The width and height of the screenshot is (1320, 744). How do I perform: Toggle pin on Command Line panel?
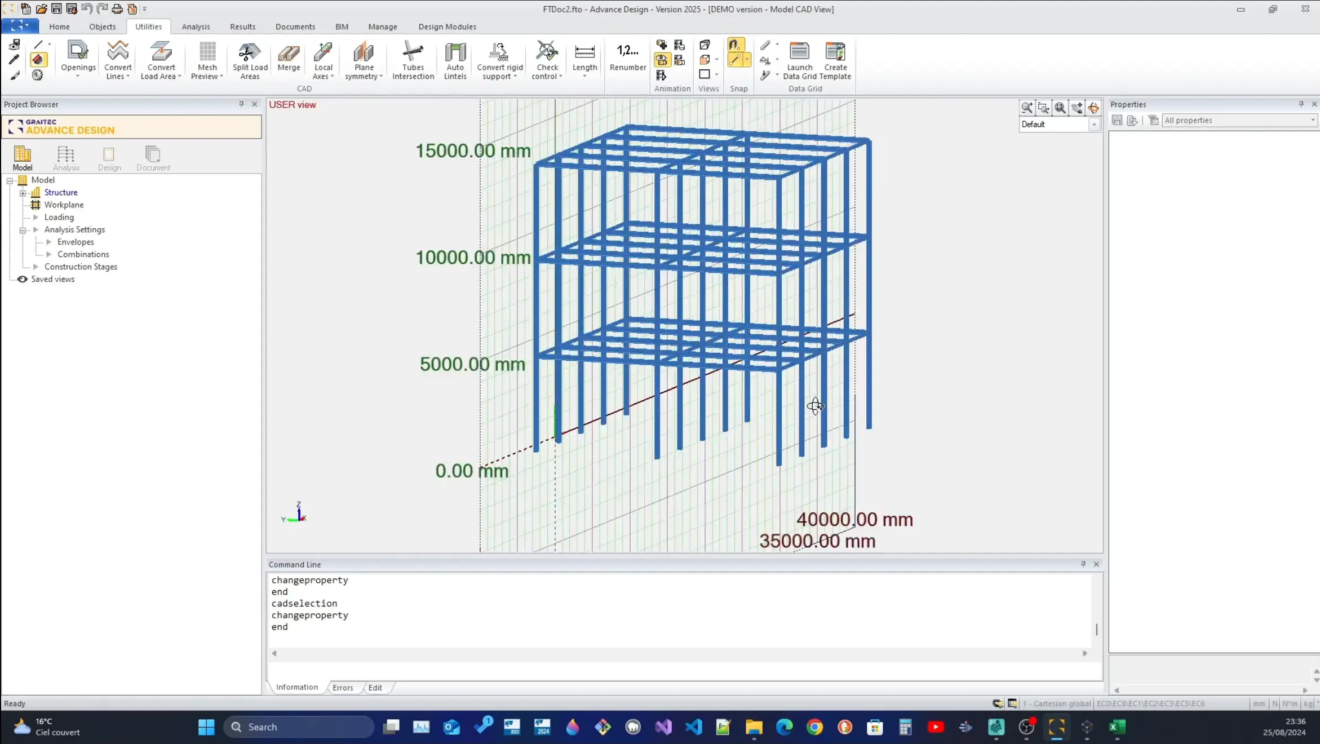pyautogui.click(x=1083, y=564)
